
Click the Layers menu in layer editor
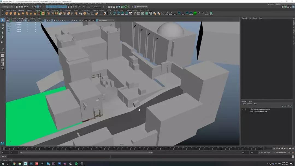point(244,104)
